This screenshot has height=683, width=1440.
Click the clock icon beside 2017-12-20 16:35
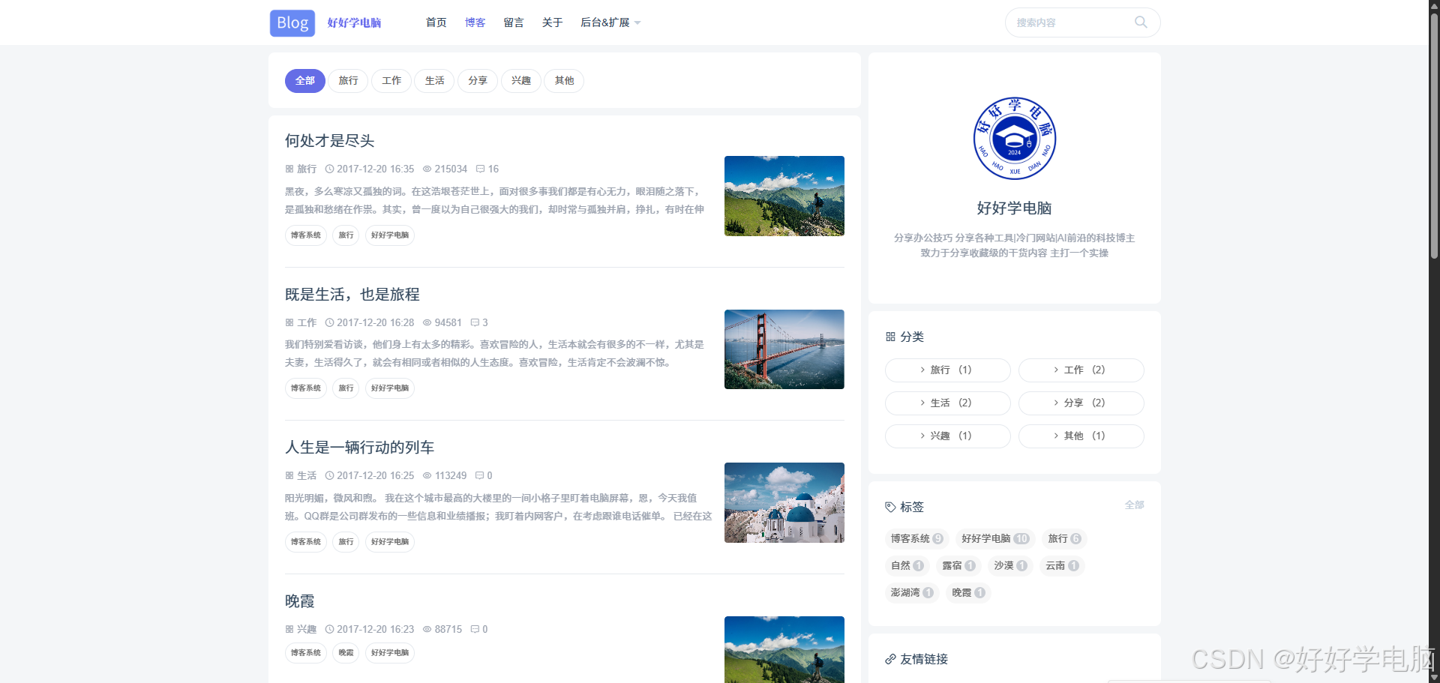tap(329, 169)
